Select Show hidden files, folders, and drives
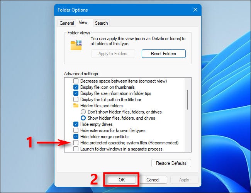Viewport: 251px width, 193px height. tap(83, 118)
